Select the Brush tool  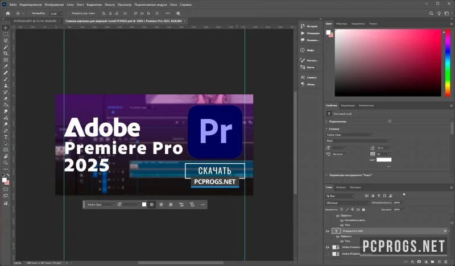[x=6, y=79]
